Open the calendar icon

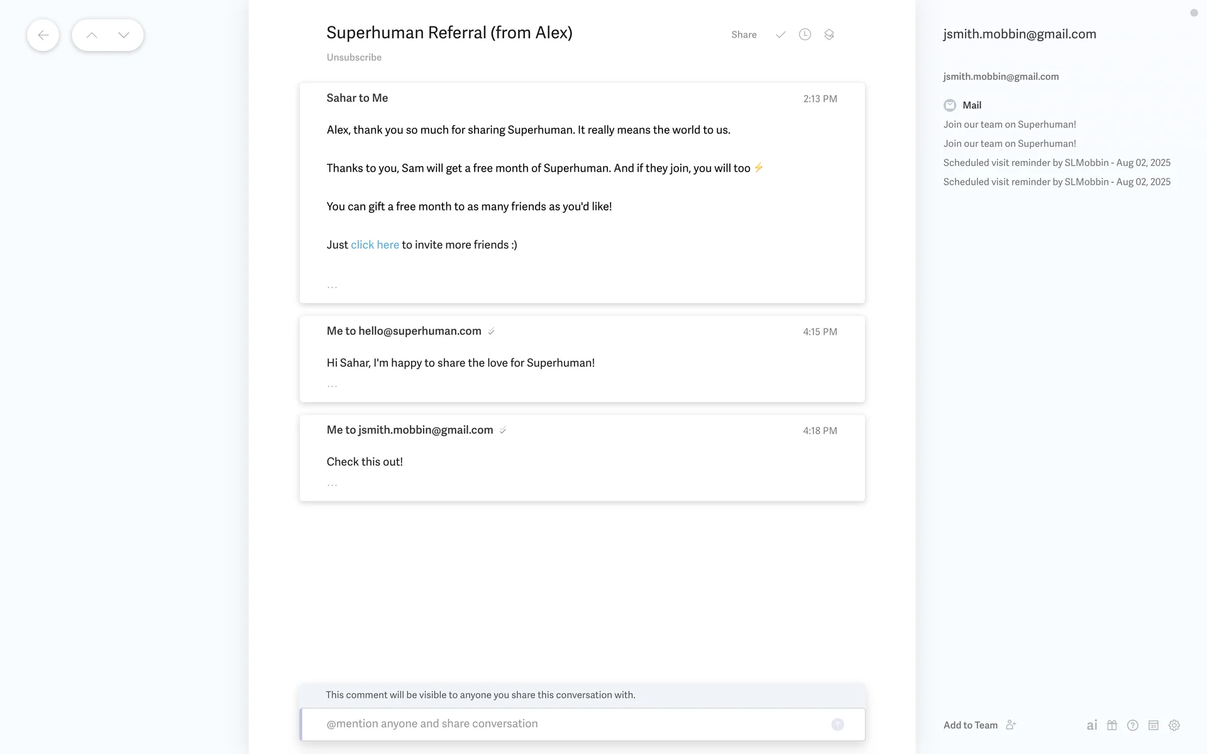(x=1154, y=725)
